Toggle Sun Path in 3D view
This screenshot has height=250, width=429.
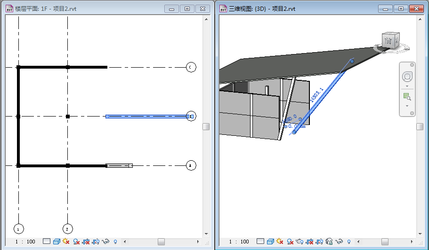(x=280, y=241)
